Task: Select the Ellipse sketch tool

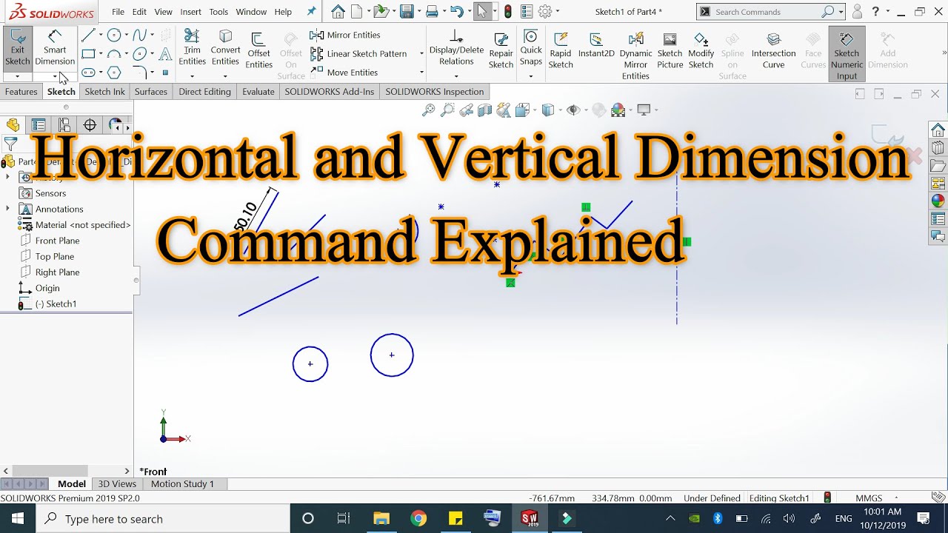Action: tap(139, 53)
